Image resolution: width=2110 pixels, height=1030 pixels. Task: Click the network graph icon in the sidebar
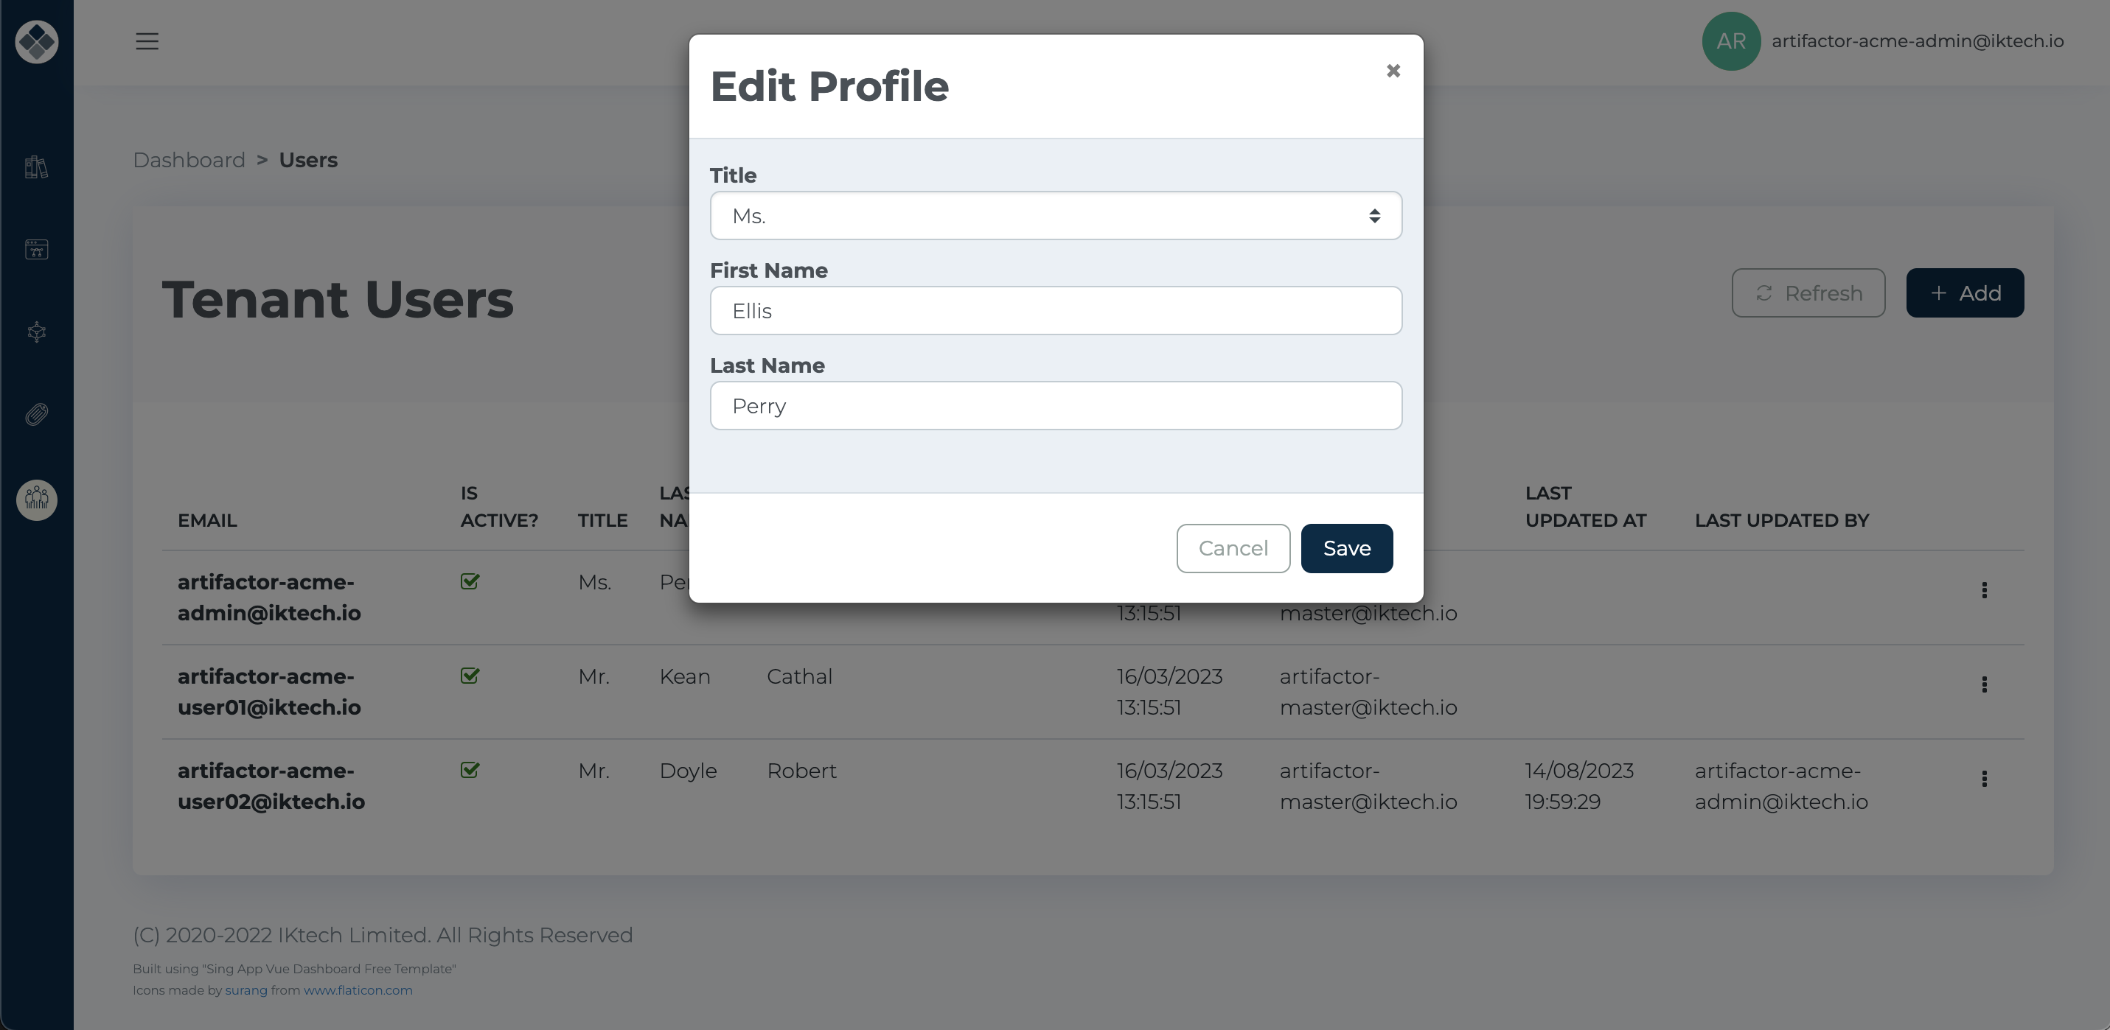(37, 332)
